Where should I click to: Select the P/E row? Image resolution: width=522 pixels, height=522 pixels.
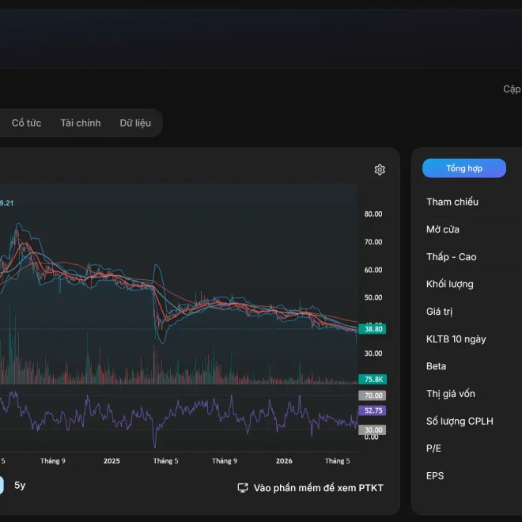474,448
